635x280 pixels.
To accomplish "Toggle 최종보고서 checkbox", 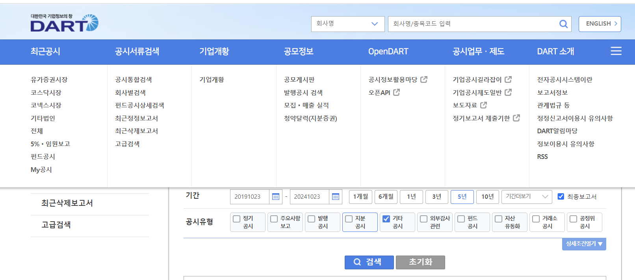I will click(561, 196).
